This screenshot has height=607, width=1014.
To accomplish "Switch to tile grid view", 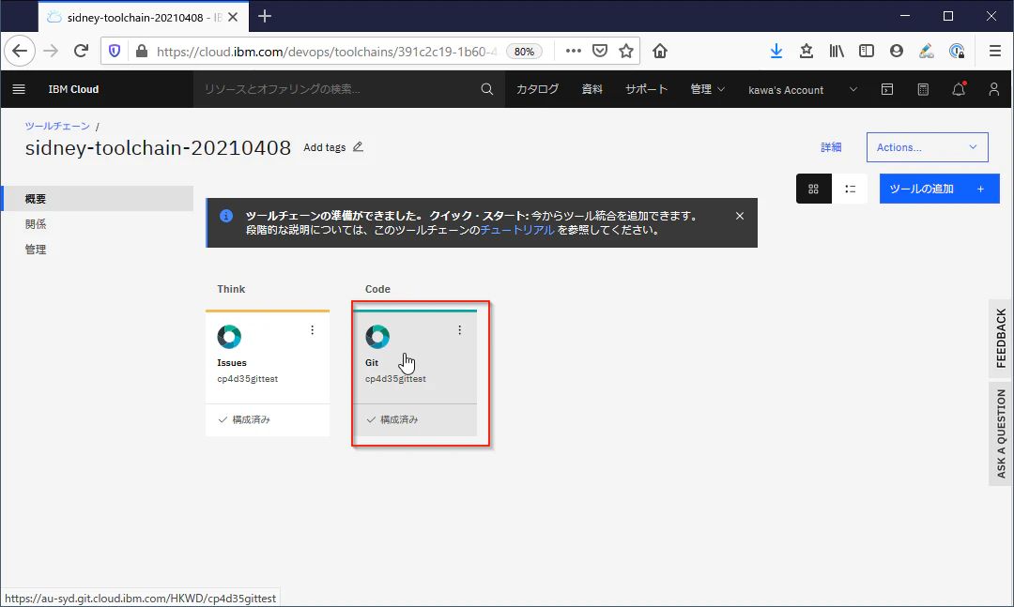I will click(813, 189).
